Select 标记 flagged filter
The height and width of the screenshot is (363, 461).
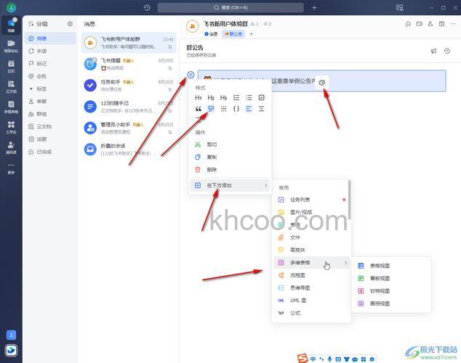[x=51, y=64]
